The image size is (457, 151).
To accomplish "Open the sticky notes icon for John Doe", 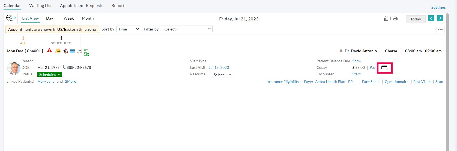I will pyautogui.click(x=58, y=51).
